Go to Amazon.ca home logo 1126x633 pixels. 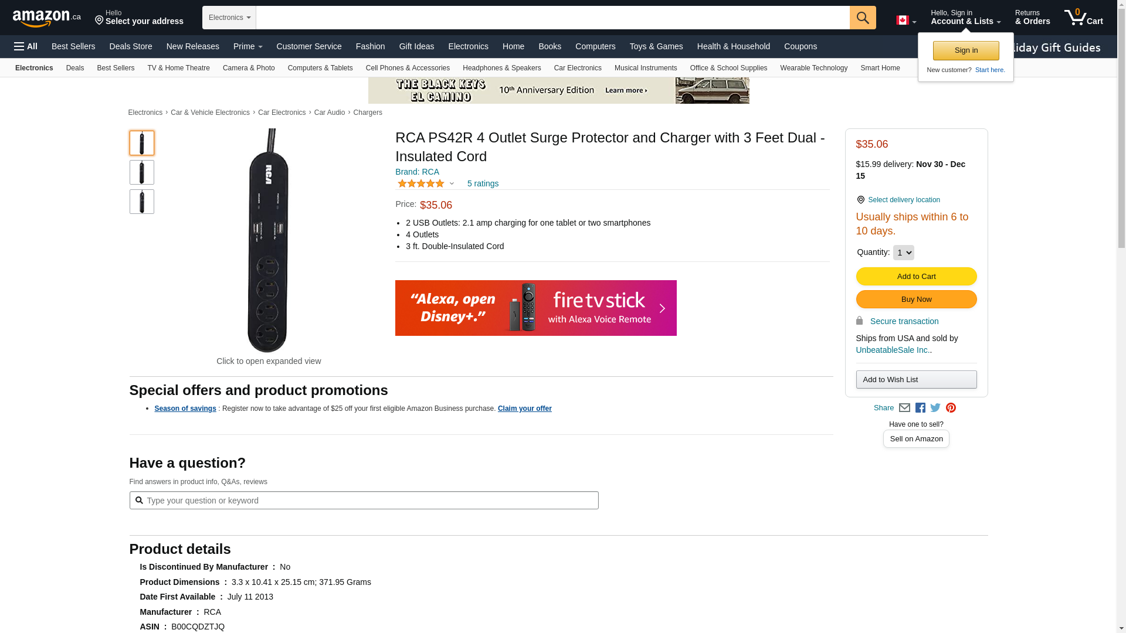46,18
